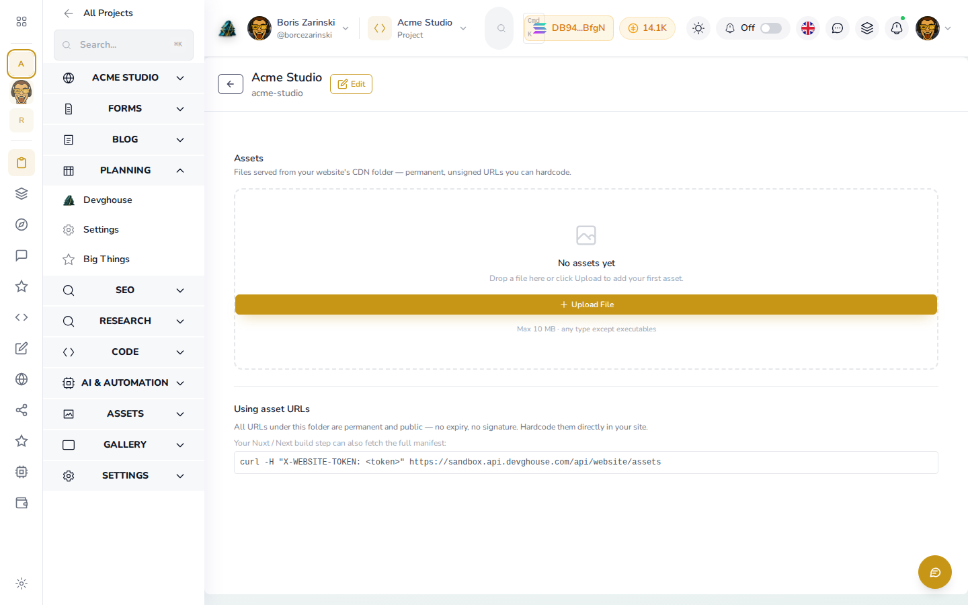The height and width of the screenshot is (605, 968).
Task: Open Boris Zarinski user dropdown
Action: point(298,28)
